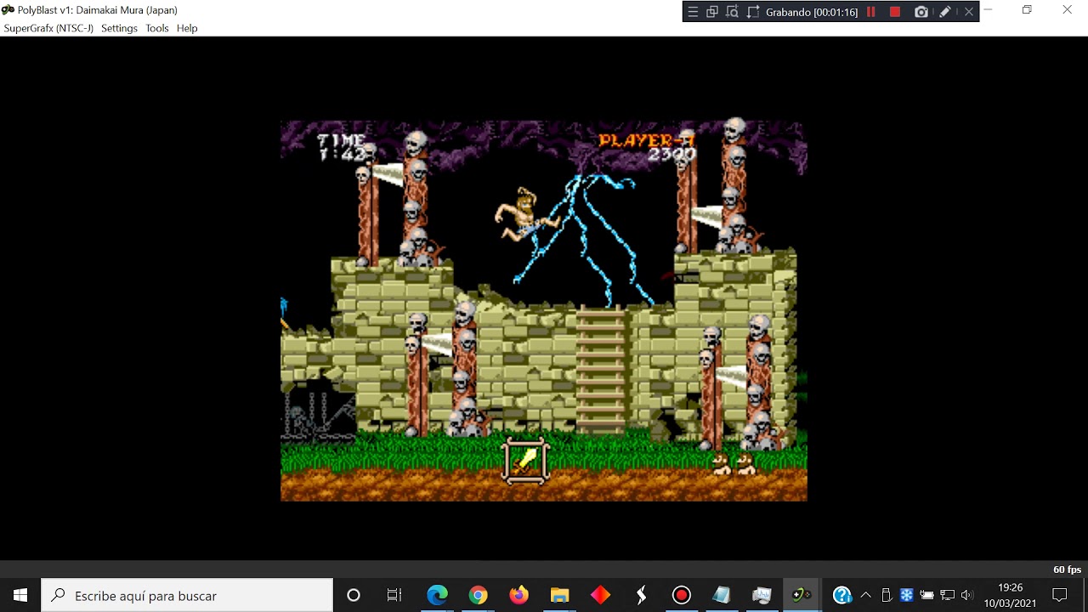Open the recorder toolbar hamburger menu
1088x612 pixels.
point(693,12)
